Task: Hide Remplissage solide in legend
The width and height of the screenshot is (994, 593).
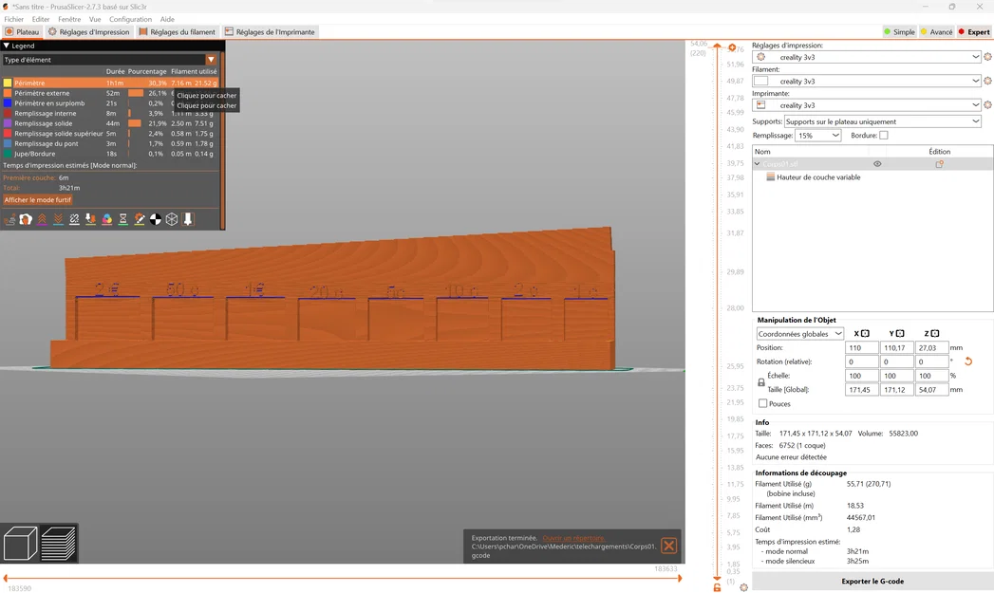Action: [110, 123]
